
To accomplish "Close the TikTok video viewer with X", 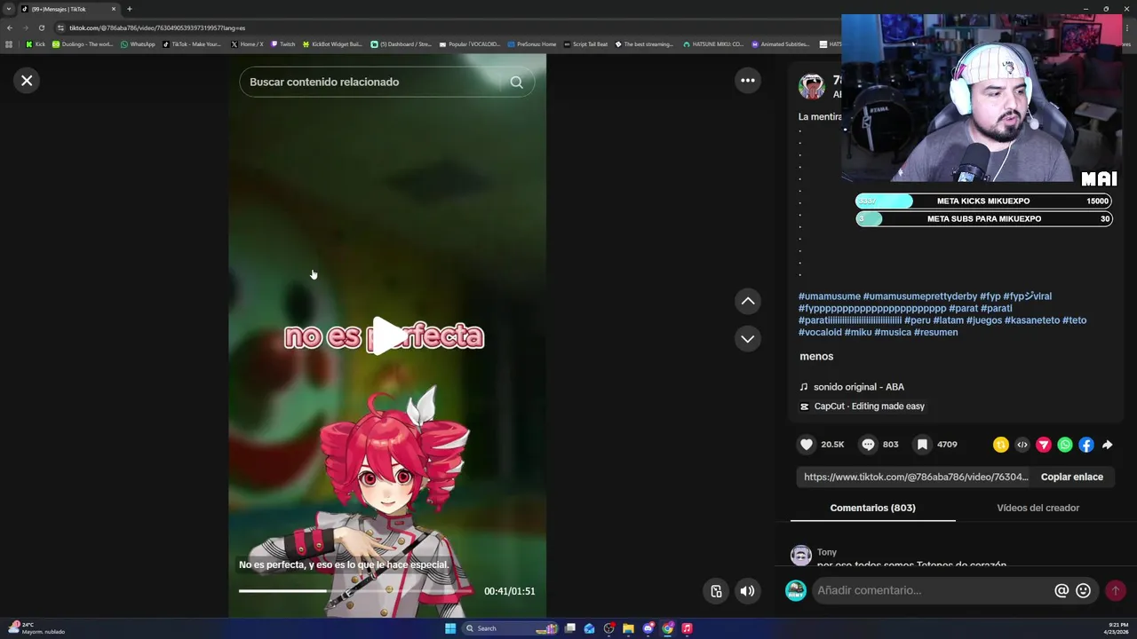I will (x=27, y=81).
